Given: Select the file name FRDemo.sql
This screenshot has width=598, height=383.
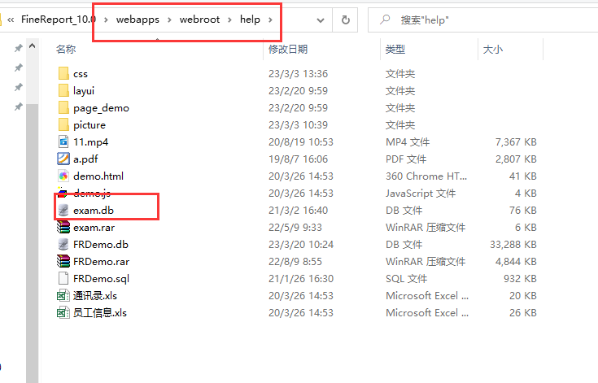Looking at the screenshot, I should pos(101,279).
